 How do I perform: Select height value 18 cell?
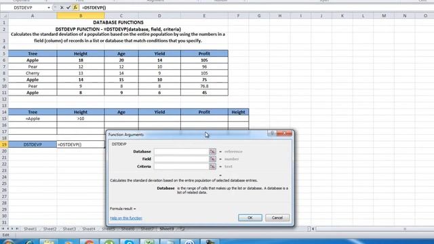(x=81, y=60)
